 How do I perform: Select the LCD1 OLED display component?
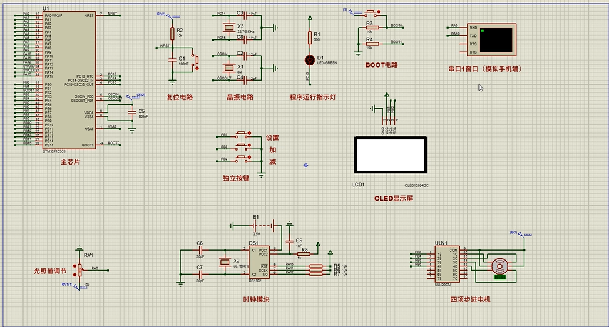click(391, 155)
